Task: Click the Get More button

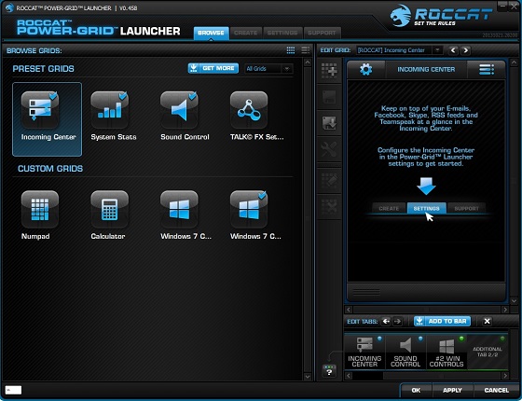Action: (x=213, y=68)
